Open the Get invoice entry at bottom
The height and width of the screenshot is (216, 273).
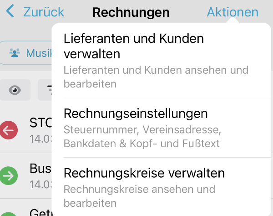[26, 207]
